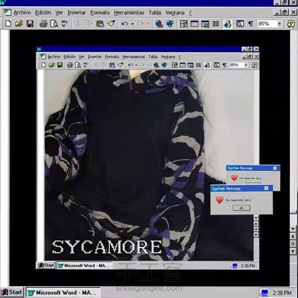Expand the 85% zoom dropdown in the outer toolbar

coord(279,24)
